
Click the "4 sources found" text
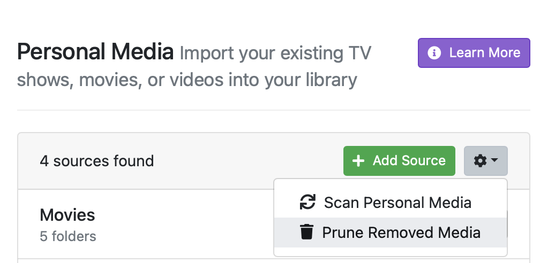click(x=96, y=161)
